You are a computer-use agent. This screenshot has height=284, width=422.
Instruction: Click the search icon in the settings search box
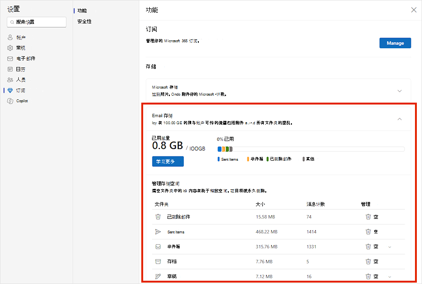click(12, 22)
